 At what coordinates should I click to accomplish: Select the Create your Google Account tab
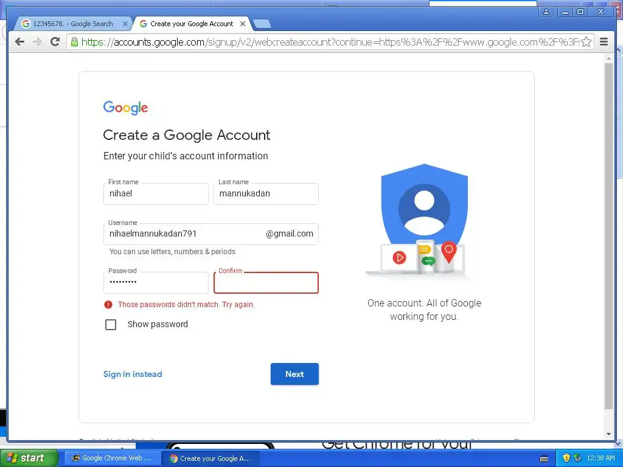(192, 24)
